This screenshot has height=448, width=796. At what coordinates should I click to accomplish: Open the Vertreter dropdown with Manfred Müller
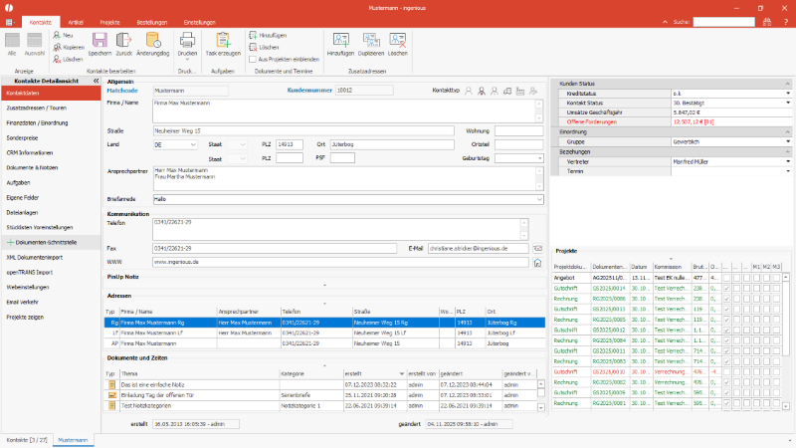(x=787, y=160)
